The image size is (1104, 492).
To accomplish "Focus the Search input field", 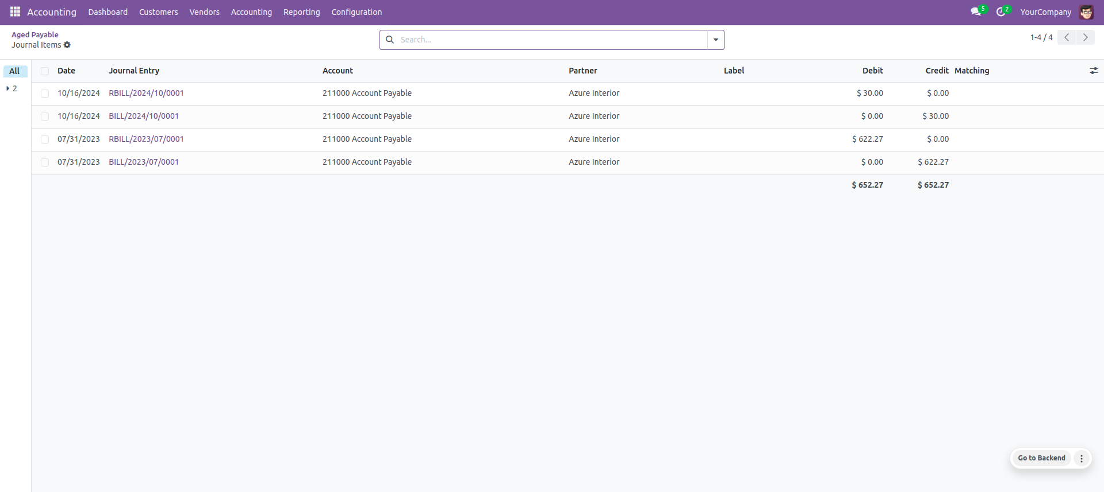I will pos(551,40).
